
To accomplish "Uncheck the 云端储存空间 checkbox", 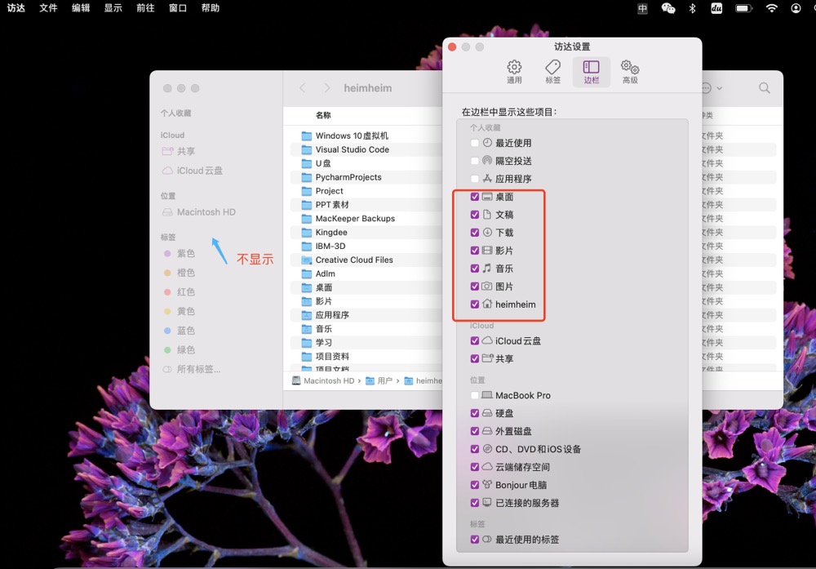I will (x=475, y=467).
